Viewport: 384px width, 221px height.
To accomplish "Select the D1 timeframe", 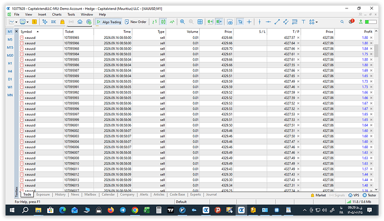I will 10,79.
